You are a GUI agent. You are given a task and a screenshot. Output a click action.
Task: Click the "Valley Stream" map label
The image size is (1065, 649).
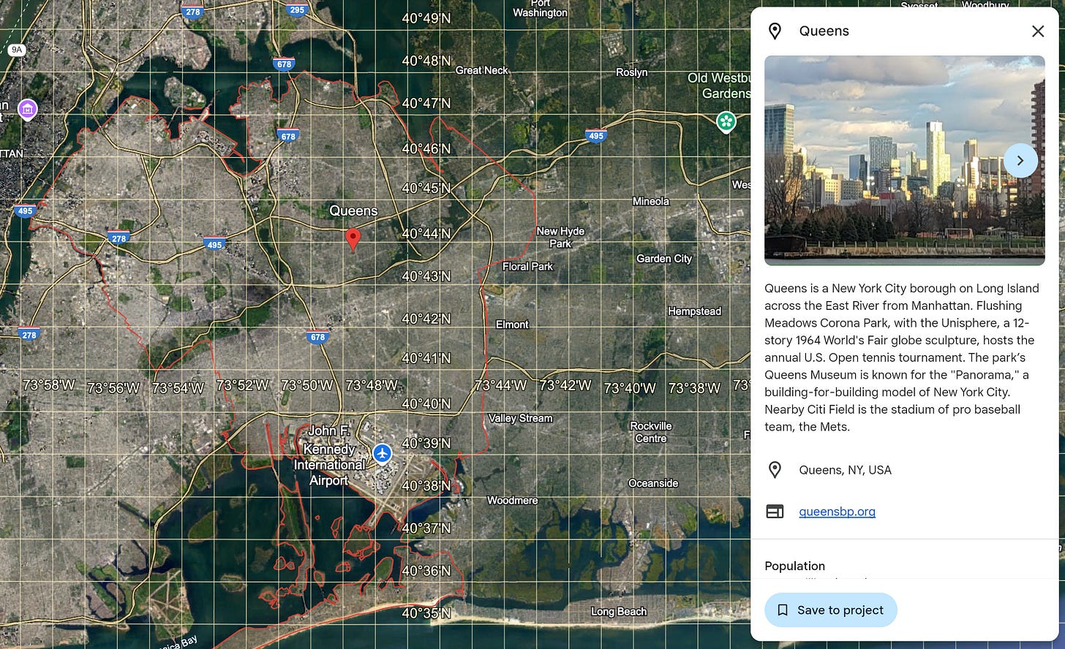[x=520, y=419]
